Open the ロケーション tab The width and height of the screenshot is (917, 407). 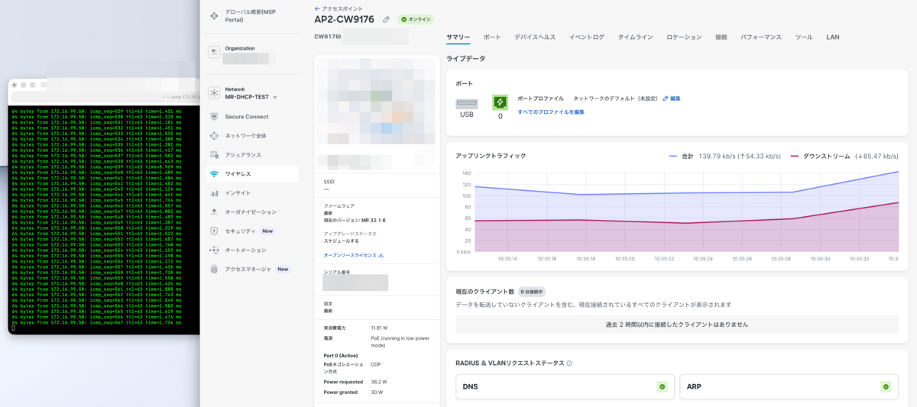(x=684, y=37)
